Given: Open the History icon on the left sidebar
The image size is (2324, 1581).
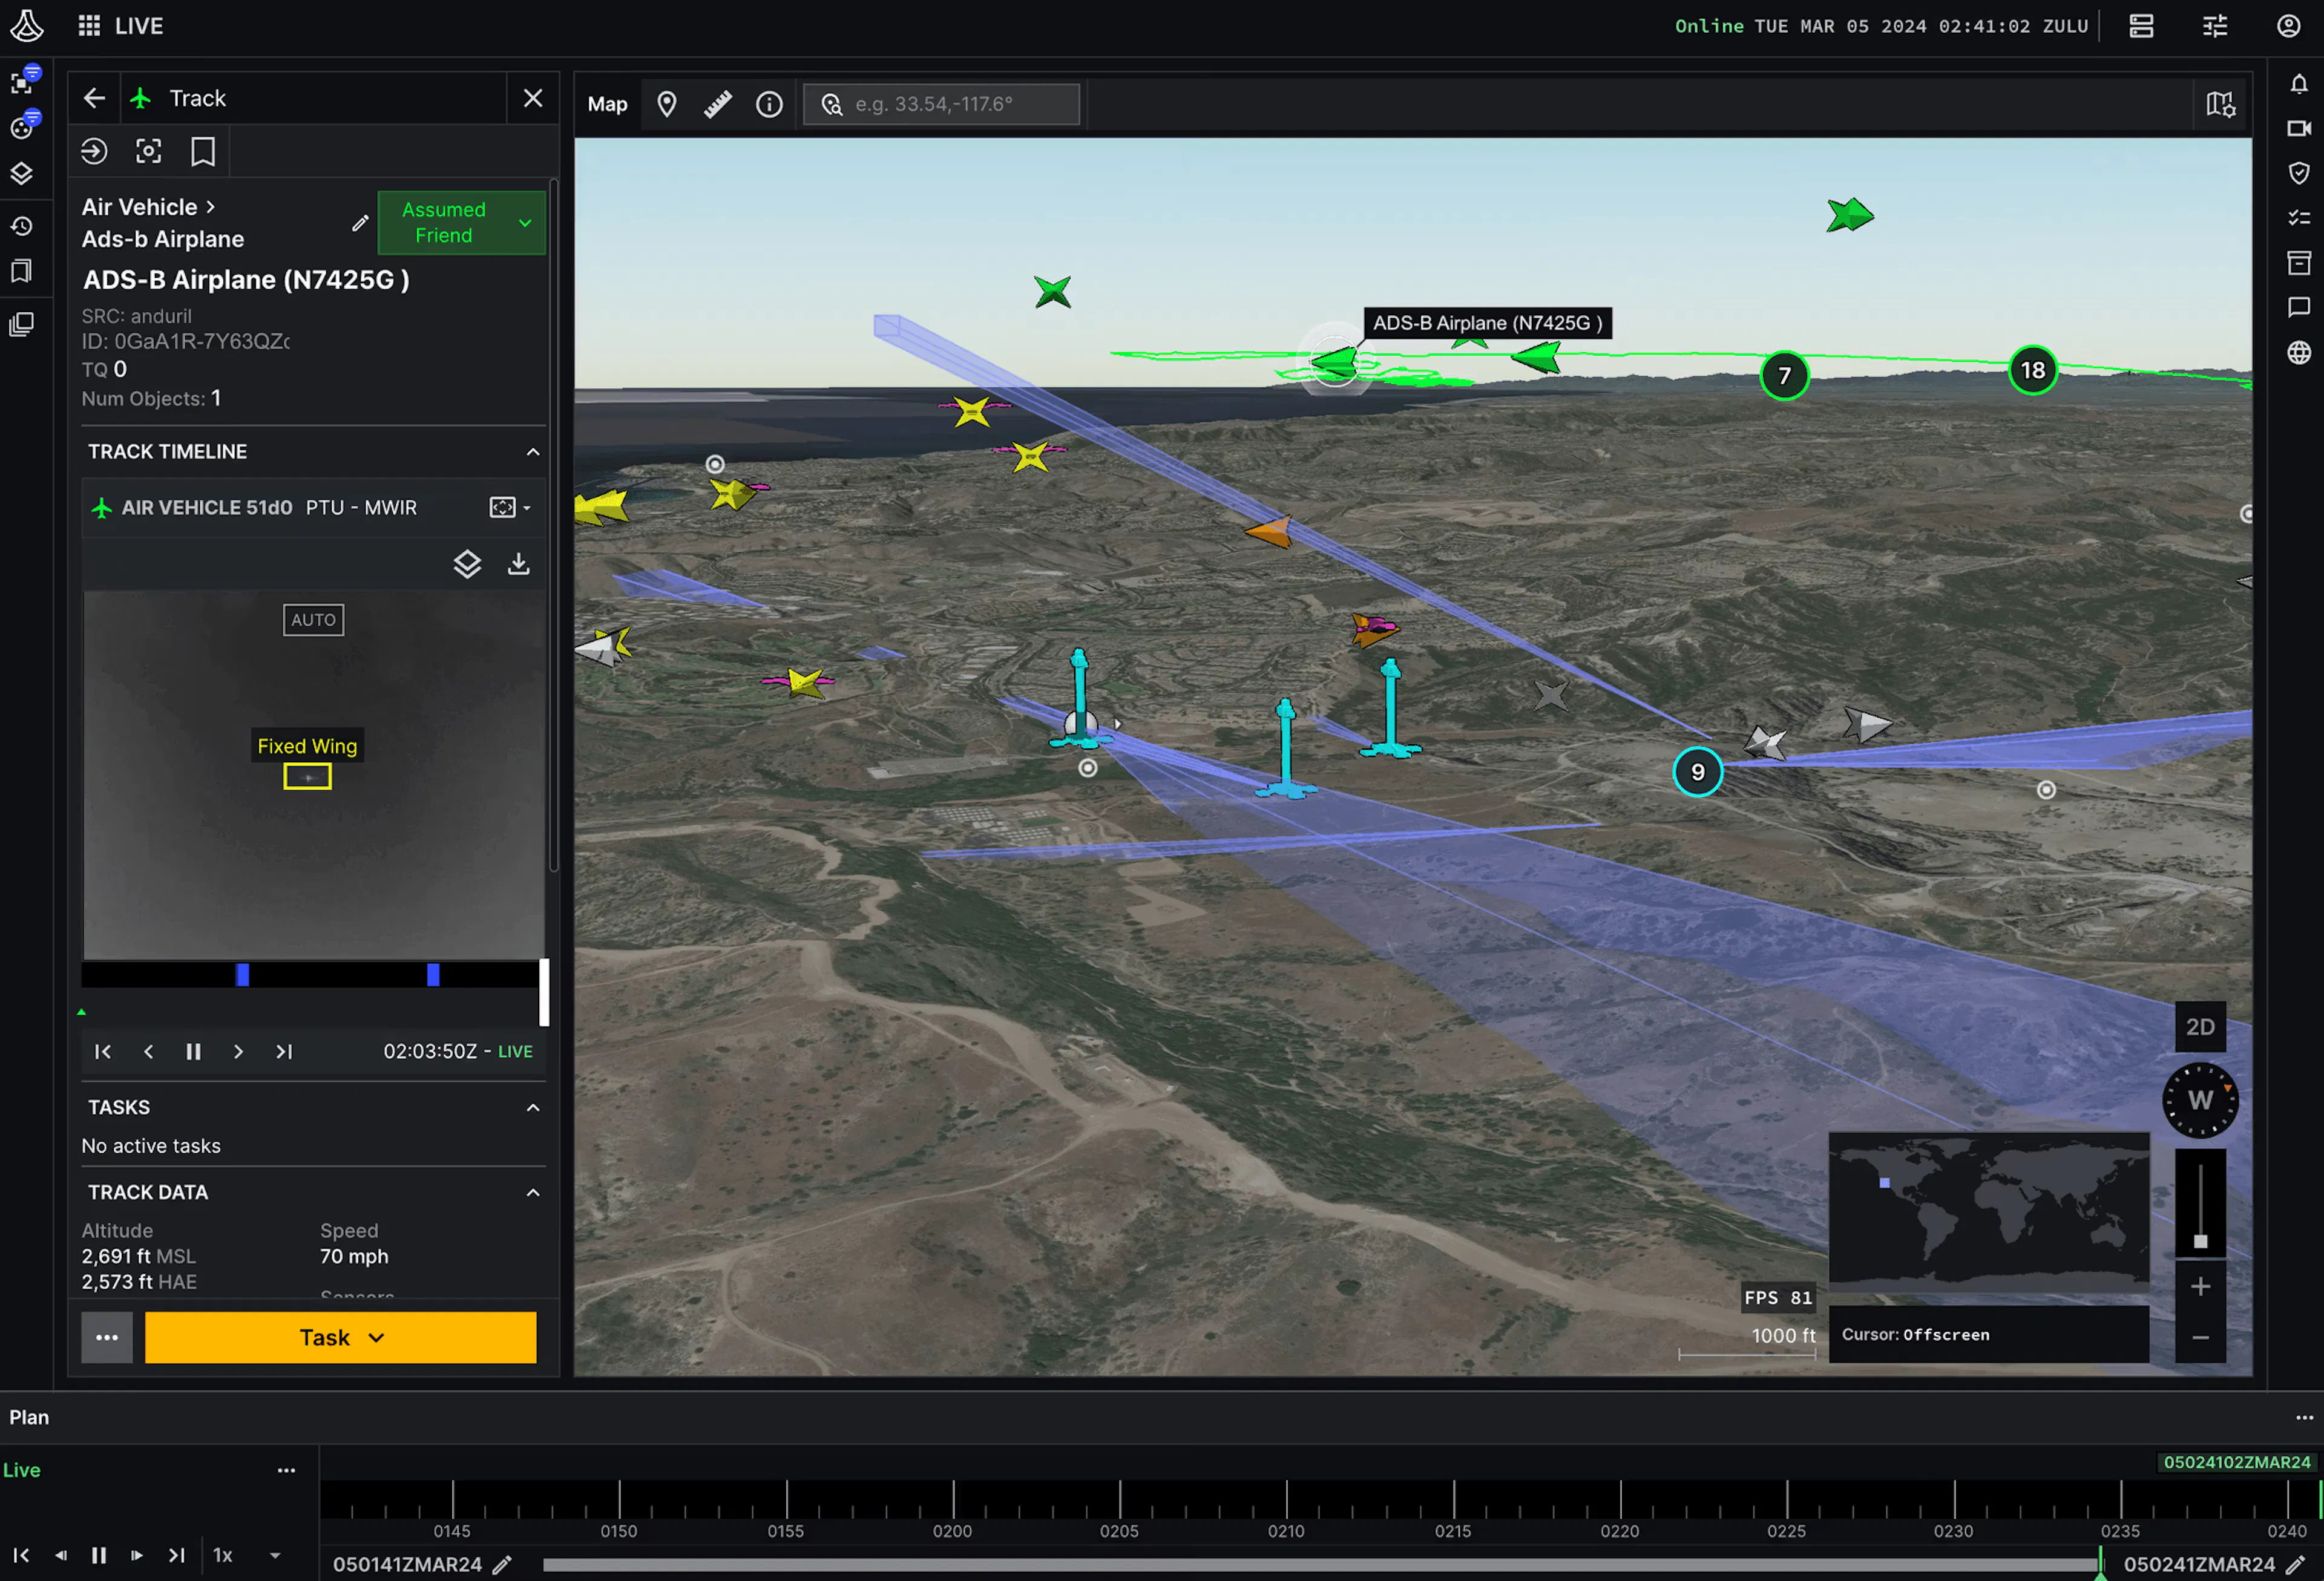Looking at the screenshot, I should coord(23,226).
